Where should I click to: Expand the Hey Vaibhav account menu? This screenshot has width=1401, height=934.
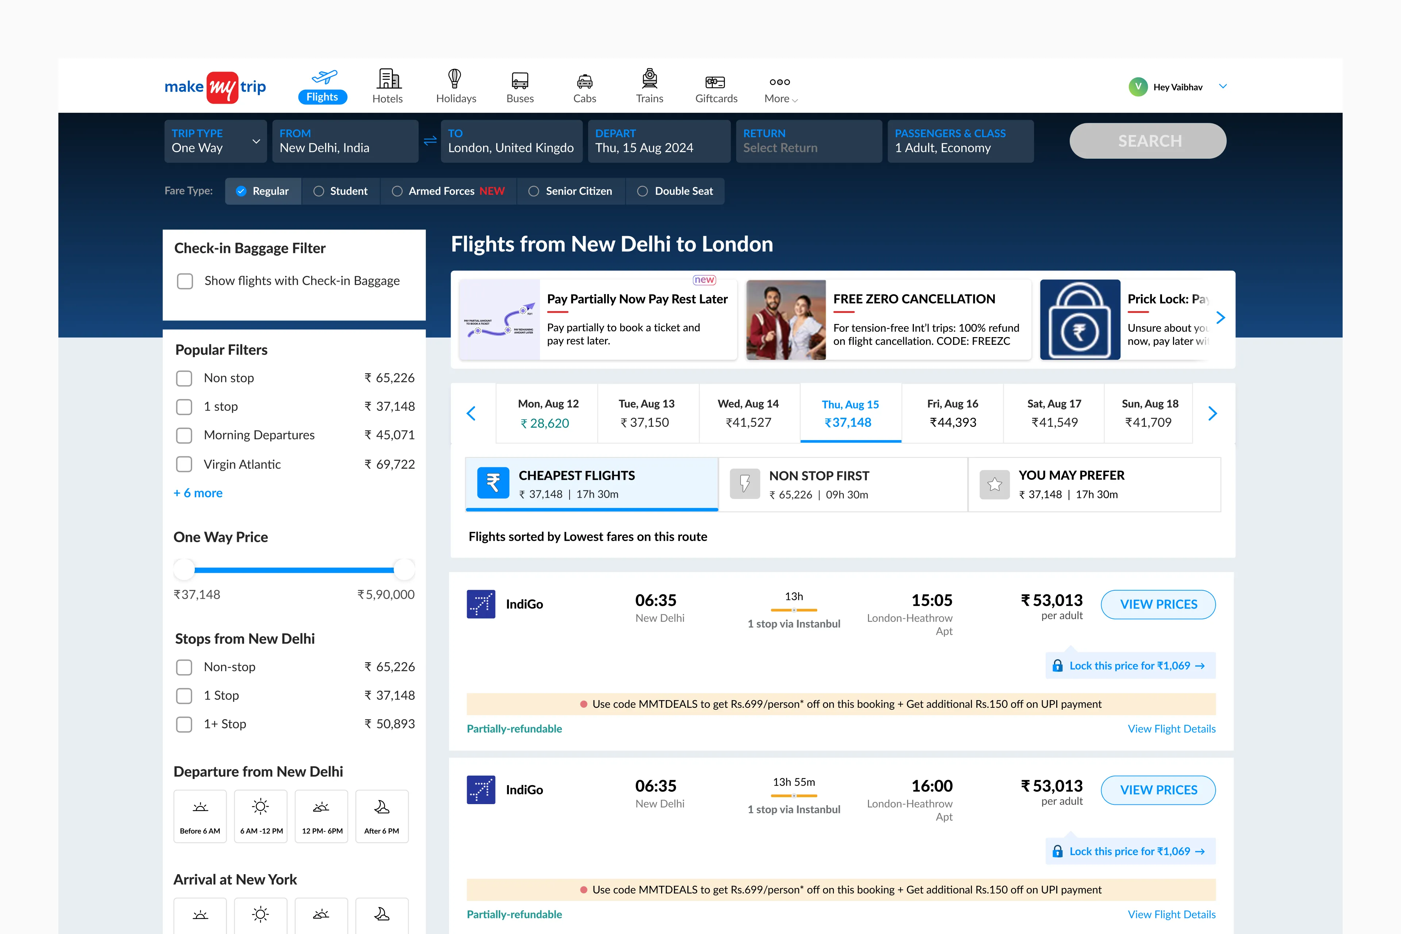[1223, 86]
